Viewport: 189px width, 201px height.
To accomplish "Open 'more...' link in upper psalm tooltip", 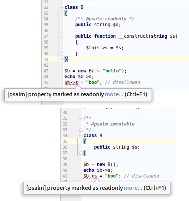I will [x=114, y=94].
